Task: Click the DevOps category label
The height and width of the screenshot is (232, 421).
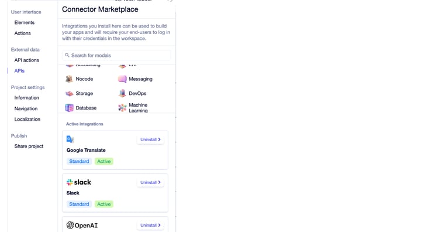Action: [x=137, y=93]
